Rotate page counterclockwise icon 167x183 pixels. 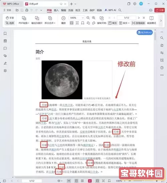(x=88, y=23)
